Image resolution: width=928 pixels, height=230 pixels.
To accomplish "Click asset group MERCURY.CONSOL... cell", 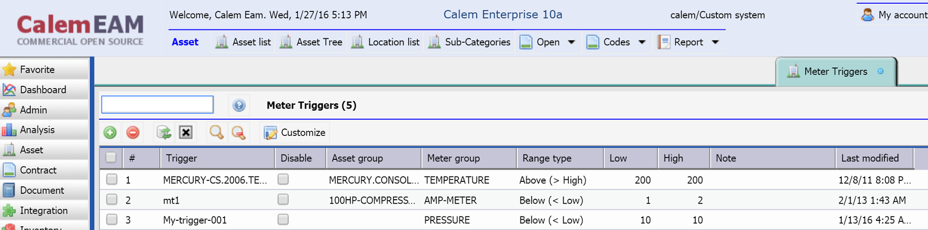I will [x=374, y=180].
